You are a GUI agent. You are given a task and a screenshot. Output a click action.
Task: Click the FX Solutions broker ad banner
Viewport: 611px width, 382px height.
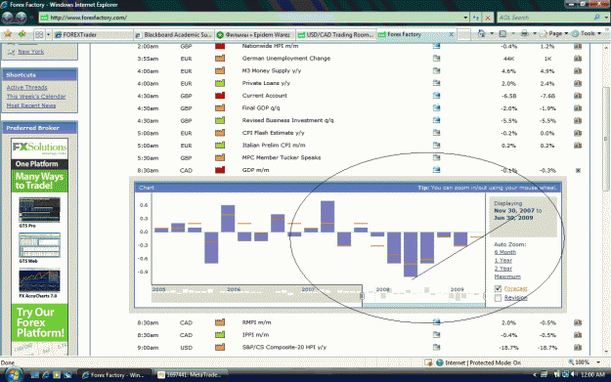point(39,246)
